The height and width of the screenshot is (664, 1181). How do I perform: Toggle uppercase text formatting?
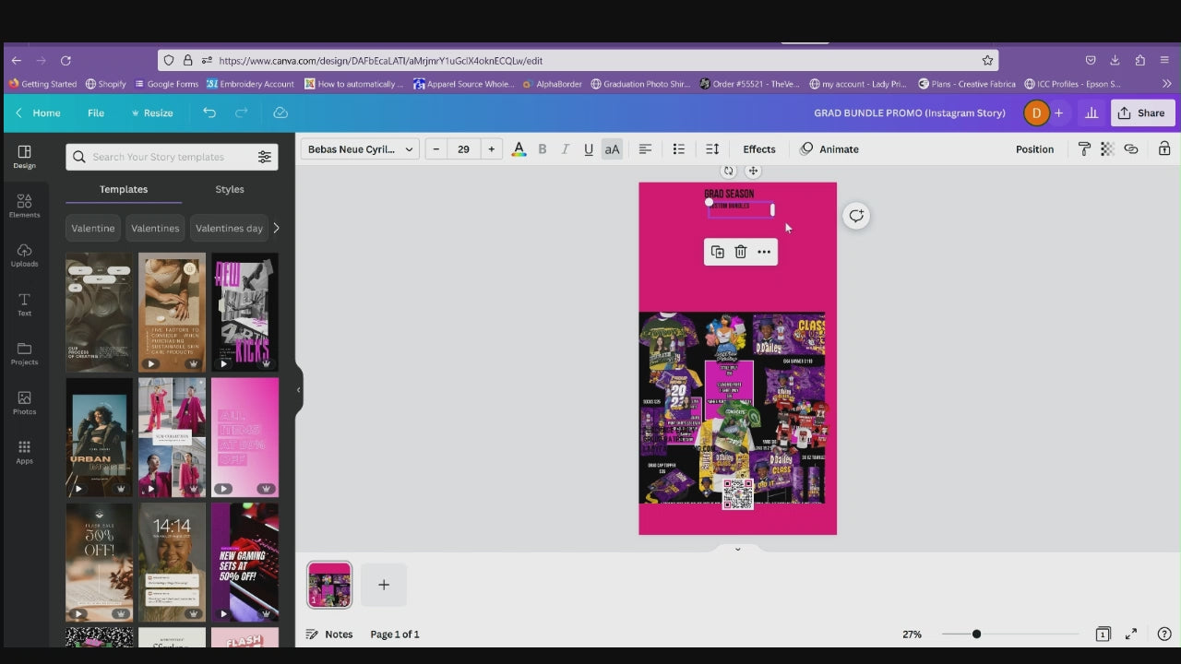tap(612, 149)
